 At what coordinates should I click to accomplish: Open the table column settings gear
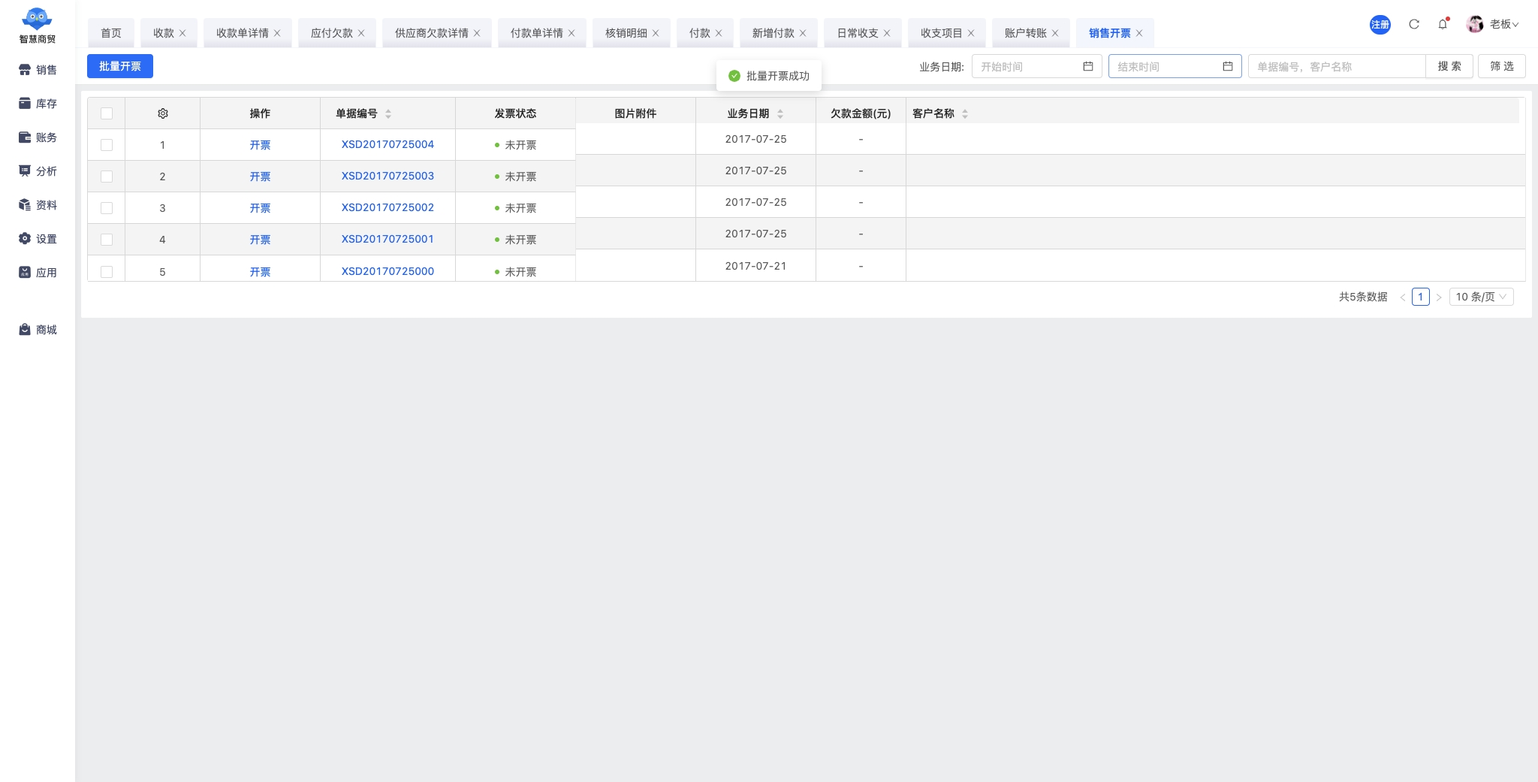tap(163, 113)
